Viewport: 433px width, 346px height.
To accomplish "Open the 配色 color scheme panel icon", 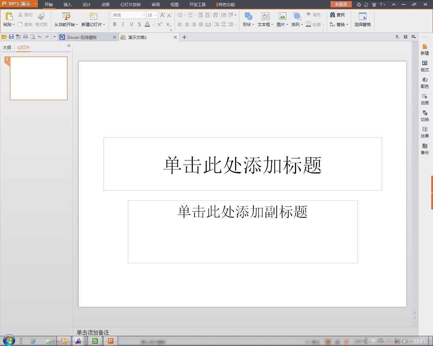I will [x=425, y=82].
